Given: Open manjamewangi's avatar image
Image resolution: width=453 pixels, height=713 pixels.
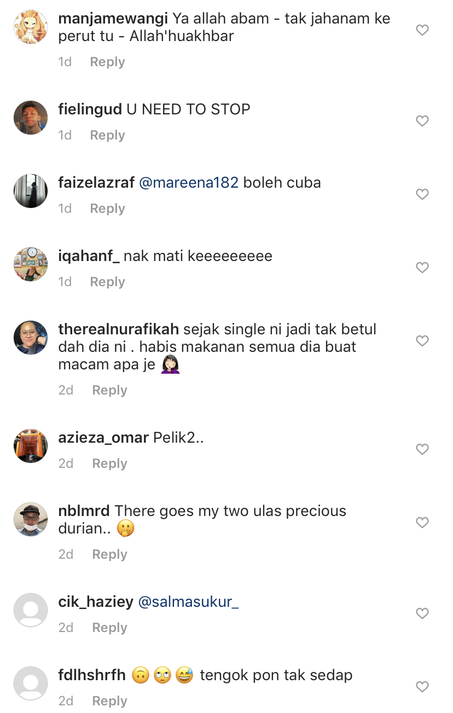Looking at the screenshot, I should (x=31, y=27).
